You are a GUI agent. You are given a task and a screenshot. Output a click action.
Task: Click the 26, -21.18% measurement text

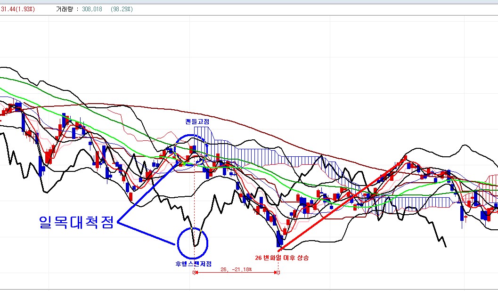point(236,269)
